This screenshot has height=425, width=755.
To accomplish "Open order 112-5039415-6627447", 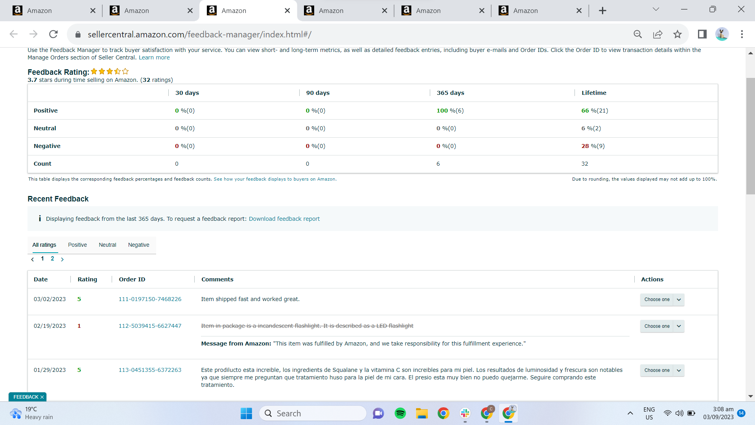I will point(150,326).
